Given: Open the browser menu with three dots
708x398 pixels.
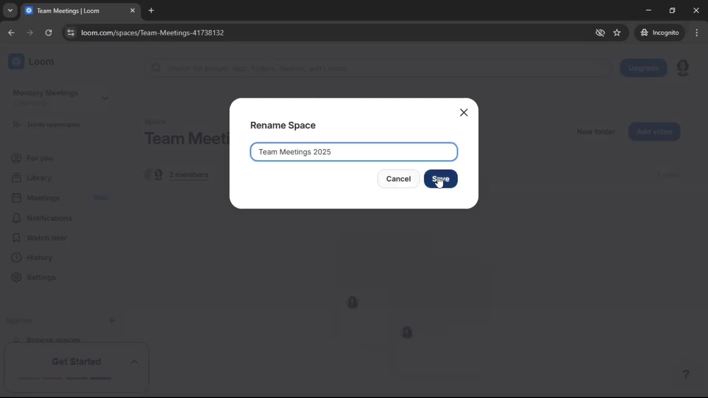Looking at the screenshot, I should click(697, 32).
